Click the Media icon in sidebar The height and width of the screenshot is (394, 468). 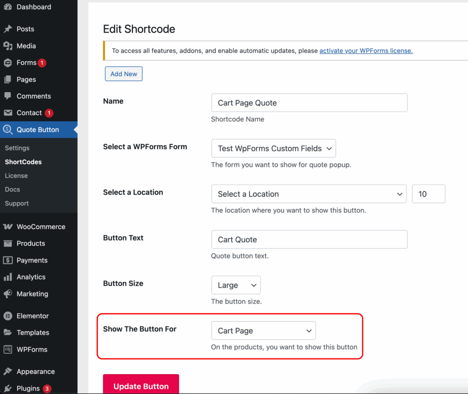pos(8,46)
